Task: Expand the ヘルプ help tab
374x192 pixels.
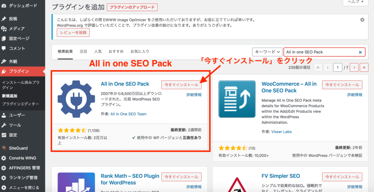Action: tap(355, 2)
